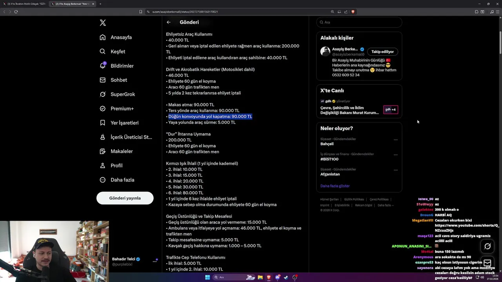This screenshot has width=502, height=282.
Task: Open Discord from the taskbar
Action: coord(277,277)
